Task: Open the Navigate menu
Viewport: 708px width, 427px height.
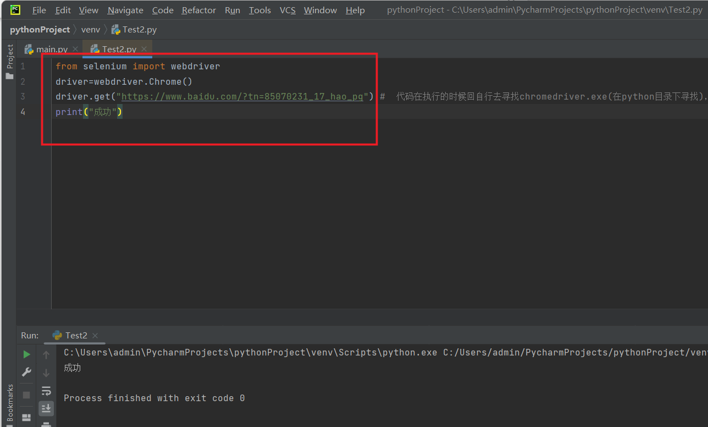Action: [125, 10]
